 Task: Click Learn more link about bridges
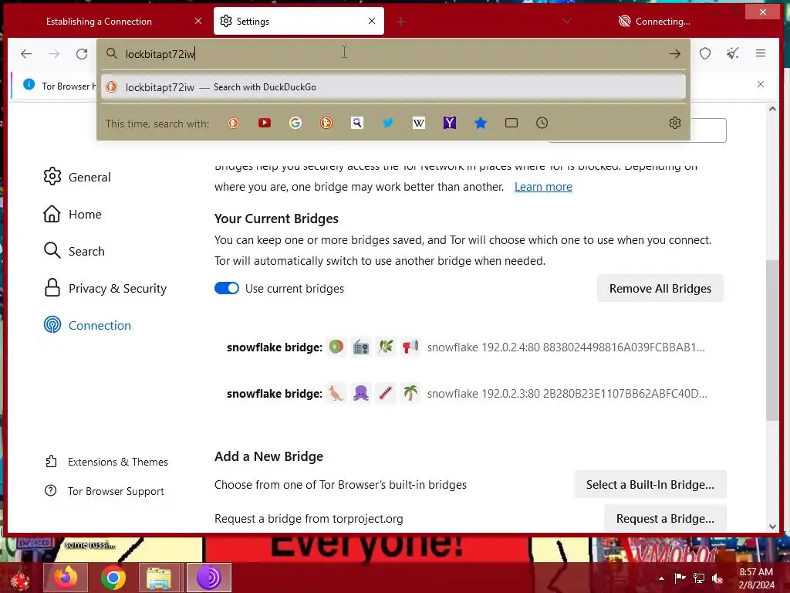pos(543,187)
